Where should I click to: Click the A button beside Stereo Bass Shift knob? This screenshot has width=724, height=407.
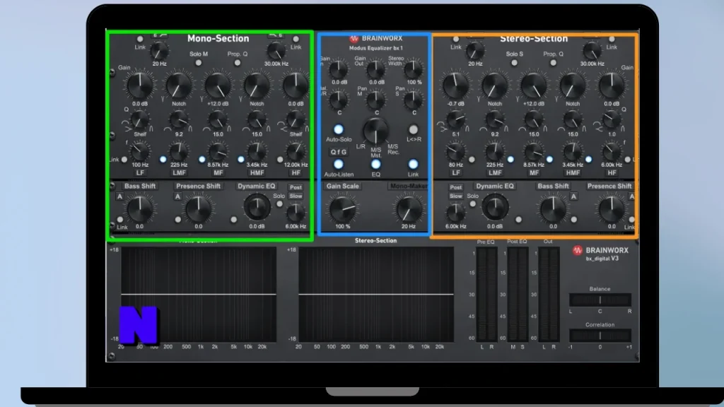click(x=573, y=196)
